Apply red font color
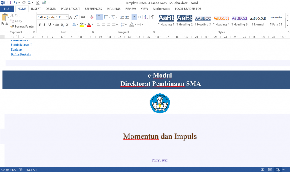This screenshot has height=172, width=290. 89,24
